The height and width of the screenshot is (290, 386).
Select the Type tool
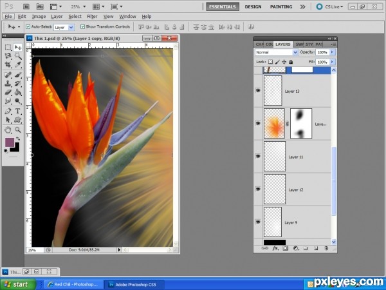(x=18, y=111)
